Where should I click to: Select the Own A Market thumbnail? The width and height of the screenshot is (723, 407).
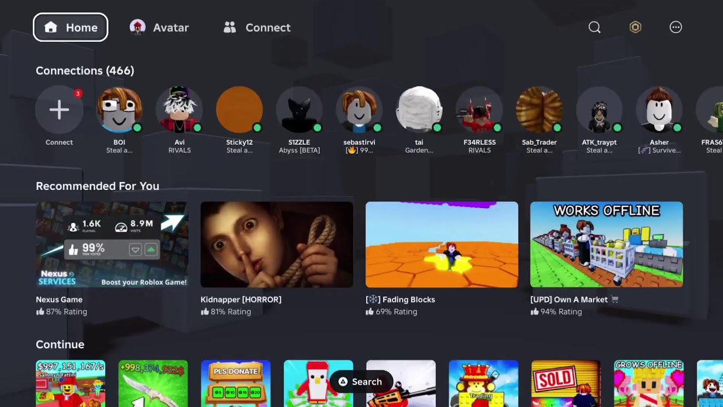(x=607, y=244)
